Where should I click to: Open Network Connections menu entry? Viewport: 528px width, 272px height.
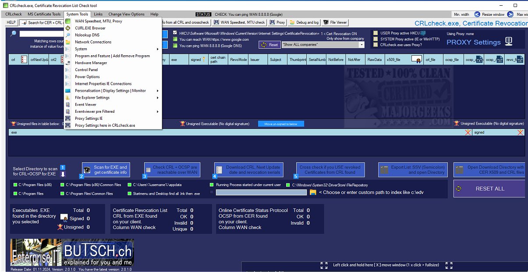point(113,42)
